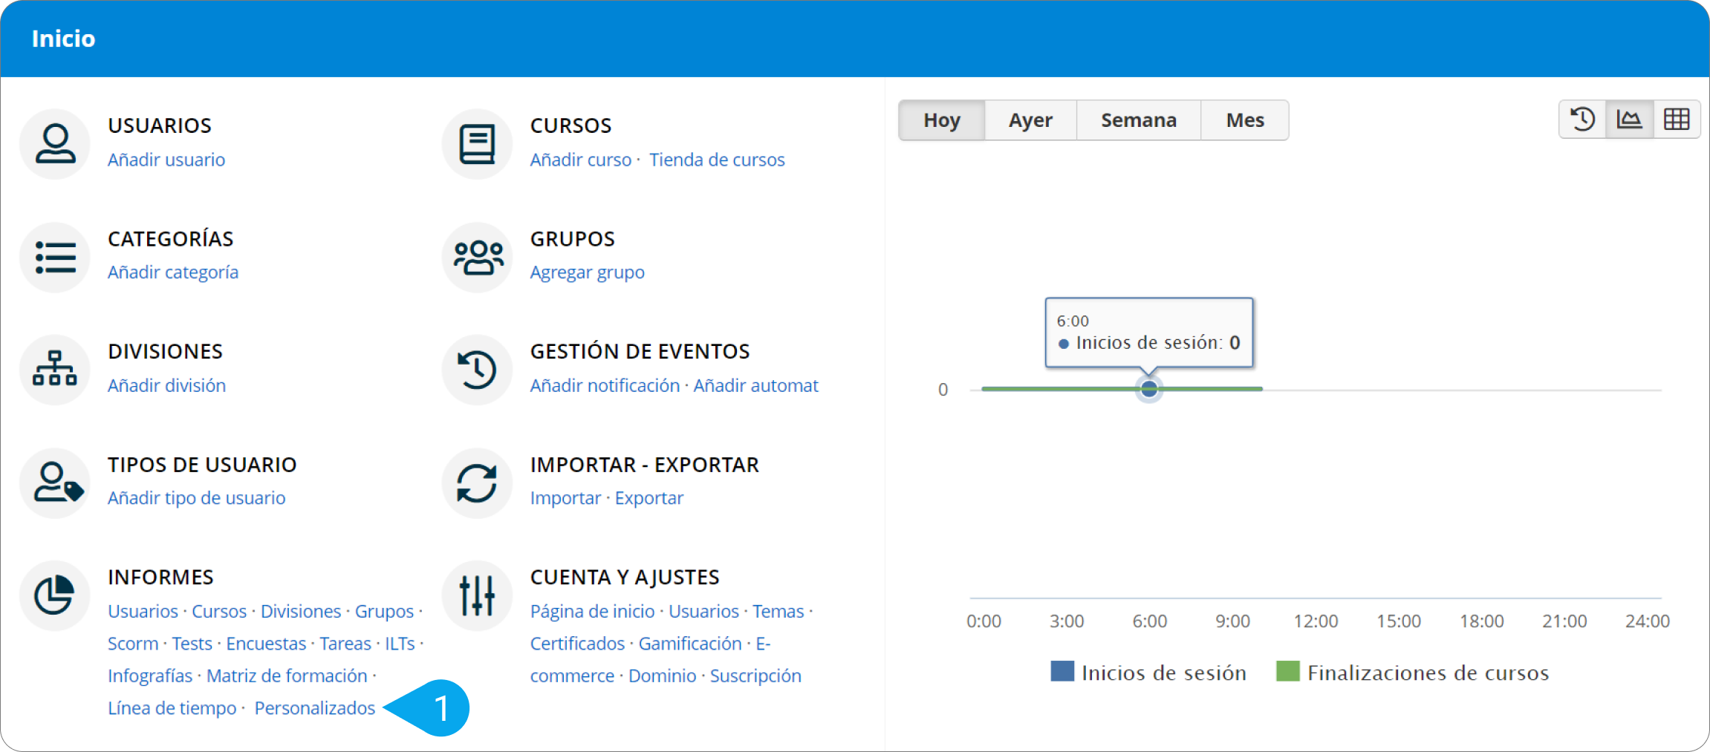Open the Cursos book icon
Screen dimensions: 1710x752
click(x=477, y=143)
